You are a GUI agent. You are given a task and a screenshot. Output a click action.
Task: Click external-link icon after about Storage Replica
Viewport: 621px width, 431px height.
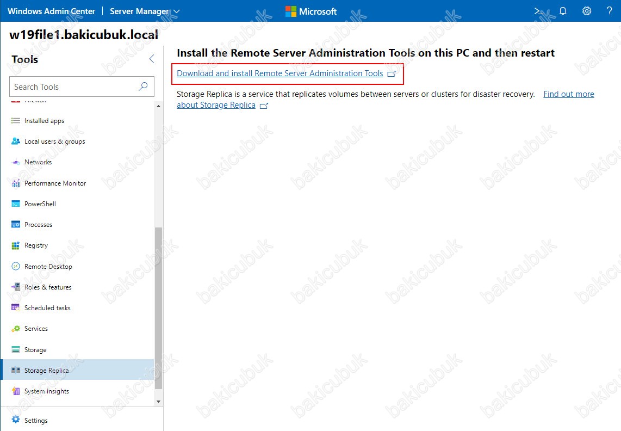(264, 106)
